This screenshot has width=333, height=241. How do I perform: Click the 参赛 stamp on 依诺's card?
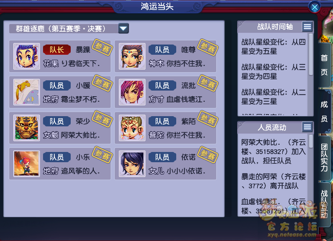coord(207,155)
